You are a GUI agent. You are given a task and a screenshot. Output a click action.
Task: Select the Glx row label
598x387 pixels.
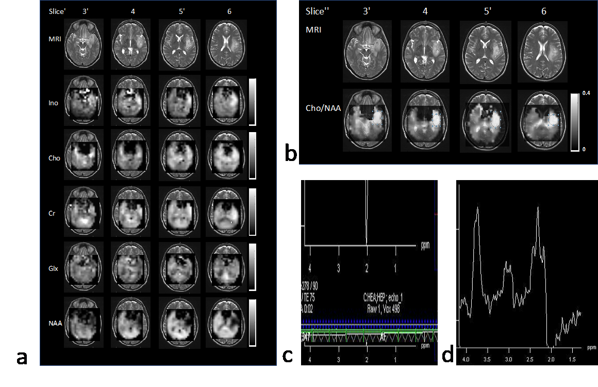pyautogui.click(x=52, y=267)
